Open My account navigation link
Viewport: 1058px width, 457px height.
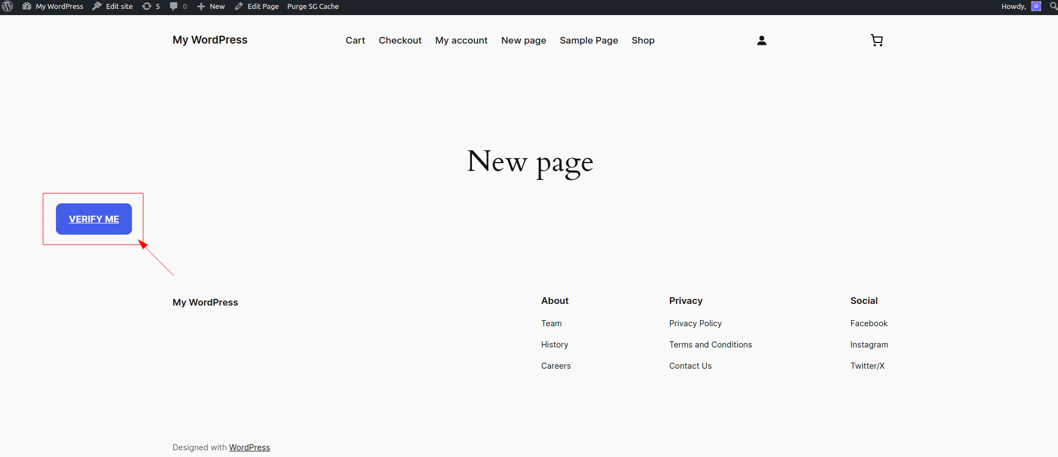coord(461,40)
